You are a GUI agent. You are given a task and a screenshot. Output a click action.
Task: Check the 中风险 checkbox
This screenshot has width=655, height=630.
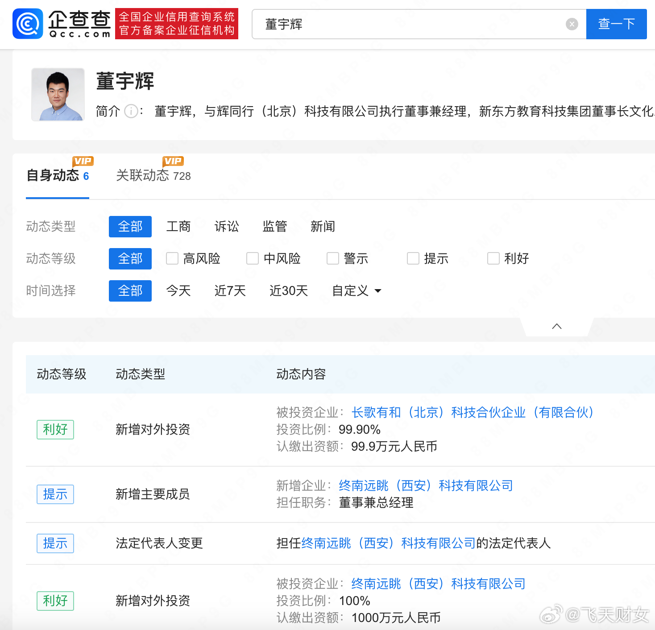point(253,258)
